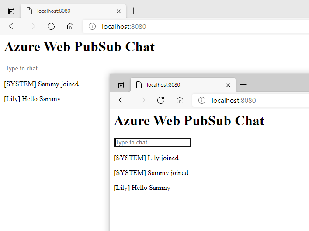Click the page icon on the front window tab
The width and height of the screenshot is (309, 231).
point(139,85)
